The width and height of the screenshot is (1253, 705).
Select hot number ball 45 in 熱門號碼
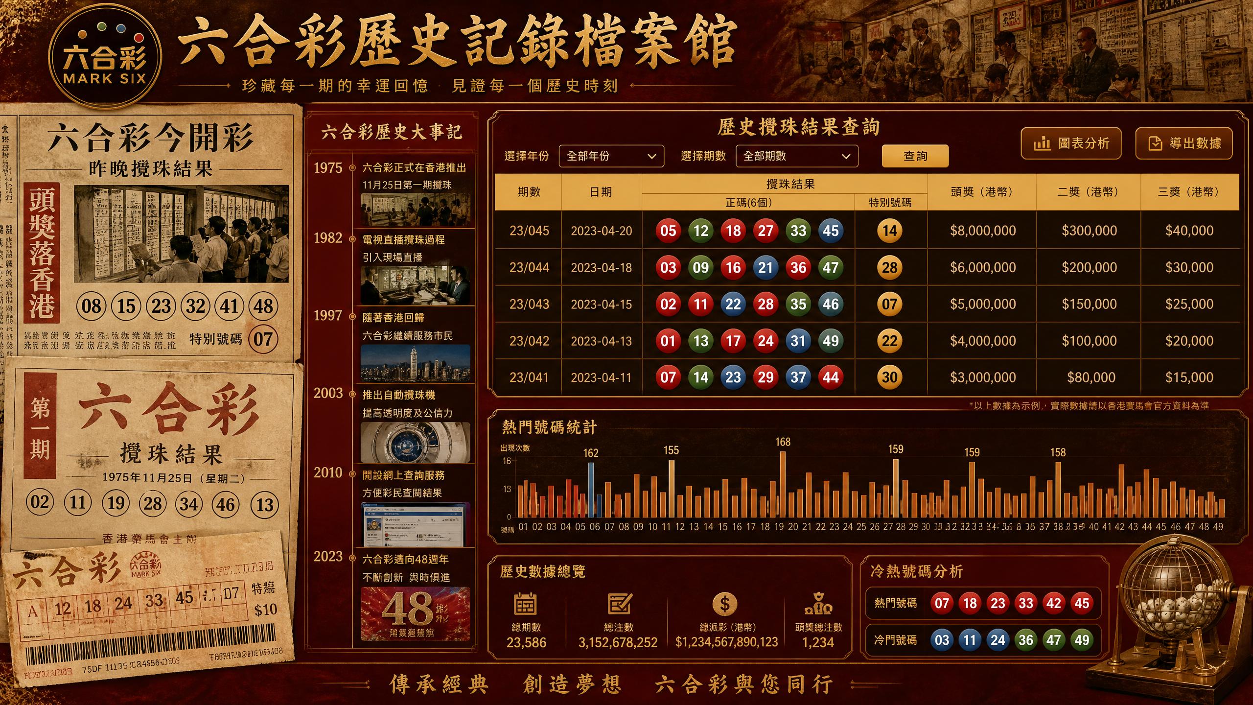point(1082,603)
